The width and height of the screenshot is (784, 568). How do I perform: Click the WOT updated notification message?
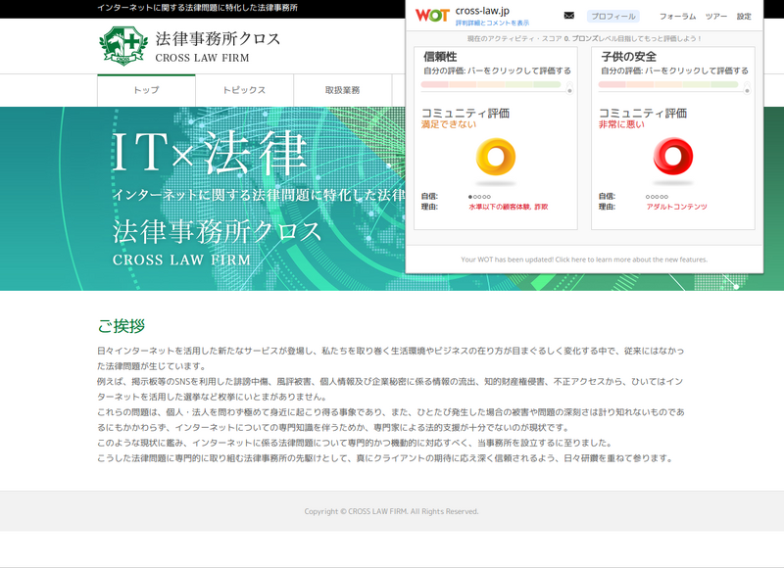(x=584, y=260)
